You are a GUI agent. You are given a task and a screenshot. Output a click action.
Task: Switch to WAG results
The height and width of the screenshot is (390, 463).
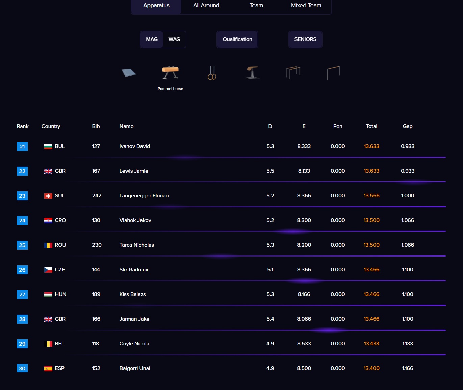pyautogui.click(x=174, y=39)
